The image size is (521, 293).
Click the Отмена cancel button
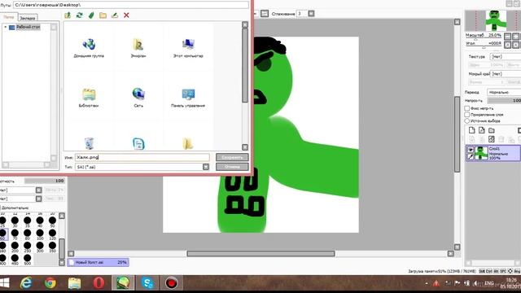point(232,167)
